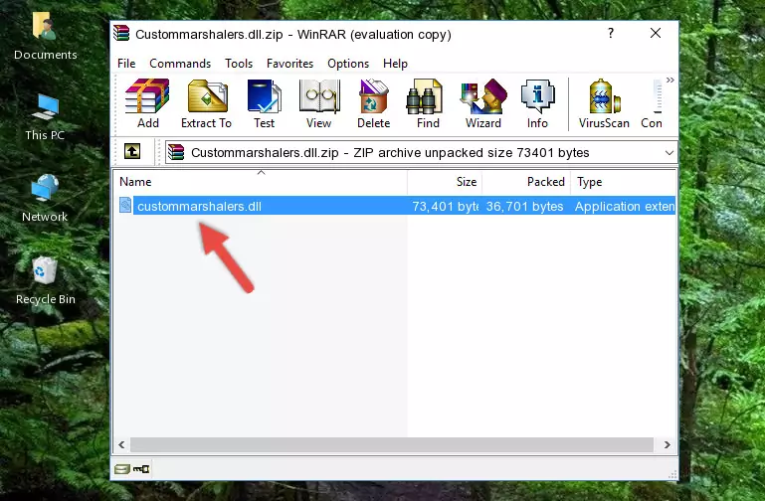Screen dimensions: 765x501
Task: Click the Add toolbar icon
Action: coord(147,103)
